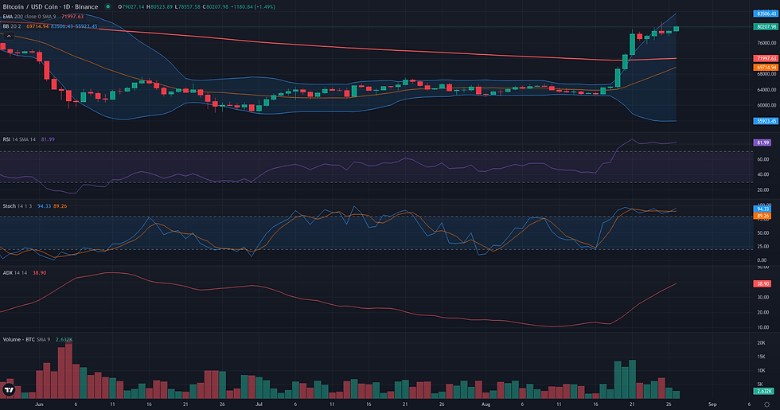
Task: Click the blue 94.33 Stoch scale label
Action: (x=762, y=209)
